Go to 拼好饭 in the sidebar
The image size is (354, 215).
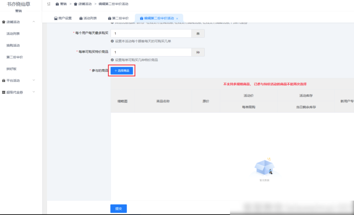click(11, 69)
